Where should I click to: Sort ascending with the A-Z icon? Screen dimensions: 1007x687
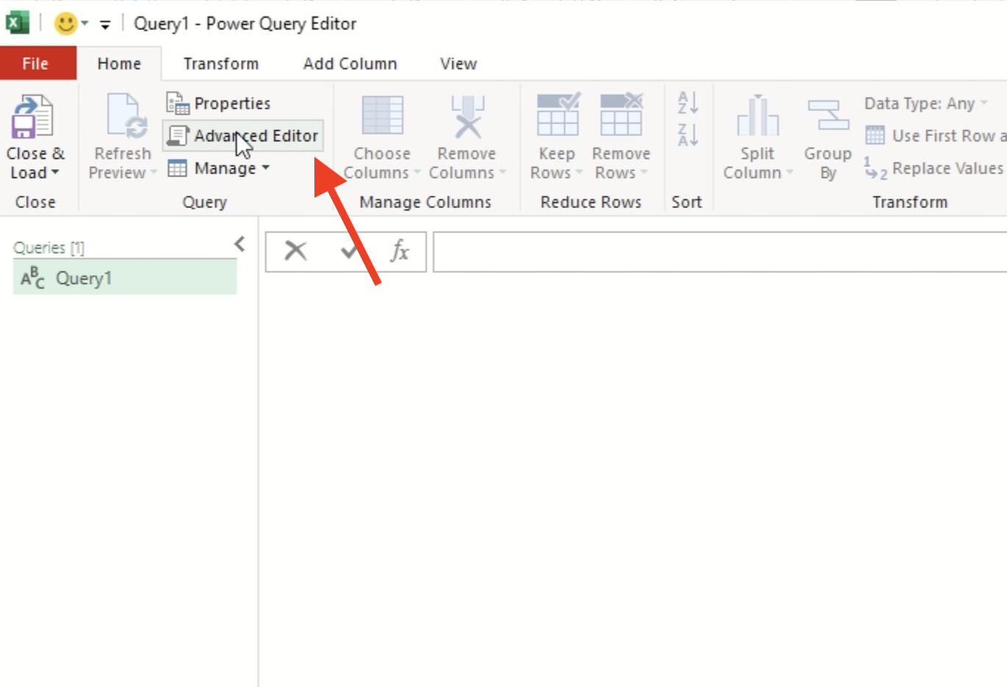686,104
